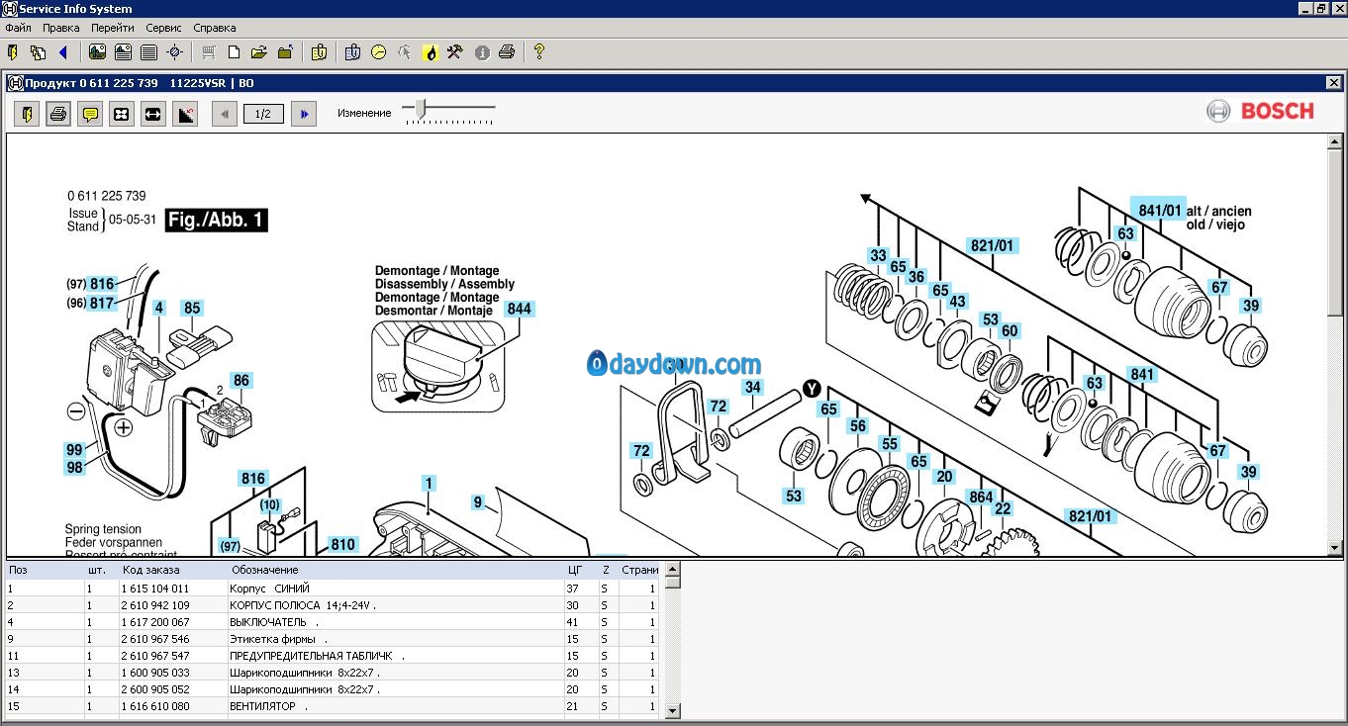The image size is (1348, 726).
Task: Open the Перейти menu
Action: pyautogui.click(x=113, y=28)
